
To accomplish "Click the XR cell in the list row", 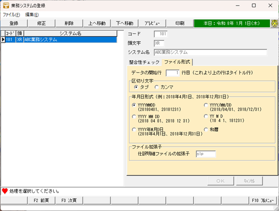I will click(20, 40).
